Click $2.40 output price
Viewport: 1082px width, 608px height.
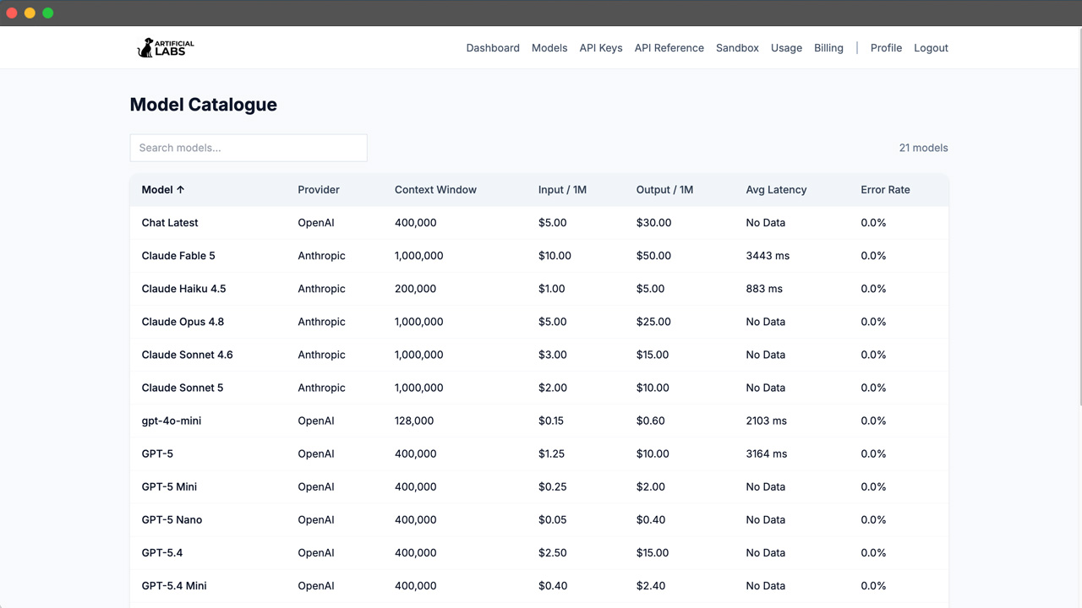tap(651, 585)
